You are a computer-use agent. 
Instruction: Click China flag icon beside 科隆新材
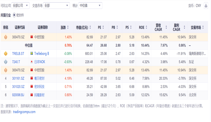pyautogui.click(x=32, y=95)
